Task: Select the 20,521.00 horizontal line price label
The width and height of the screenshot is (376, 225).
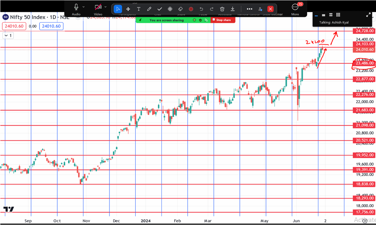Action: coord(364,140)
